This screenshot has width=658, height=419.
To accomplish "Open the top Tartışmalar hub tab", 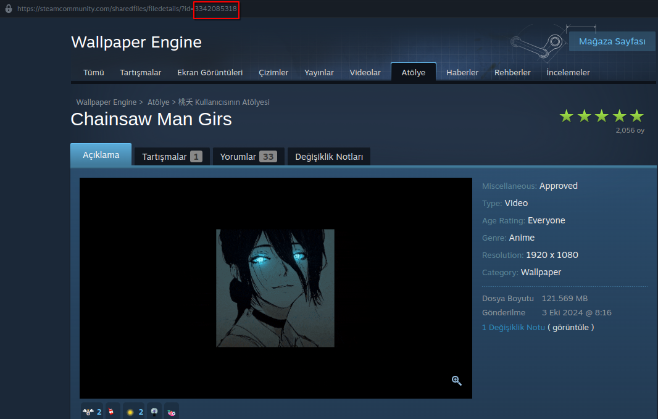I will pos(141,73).
